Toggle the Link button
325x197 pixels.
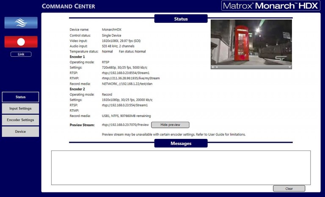pyautogui.click(x=21, y=54)
